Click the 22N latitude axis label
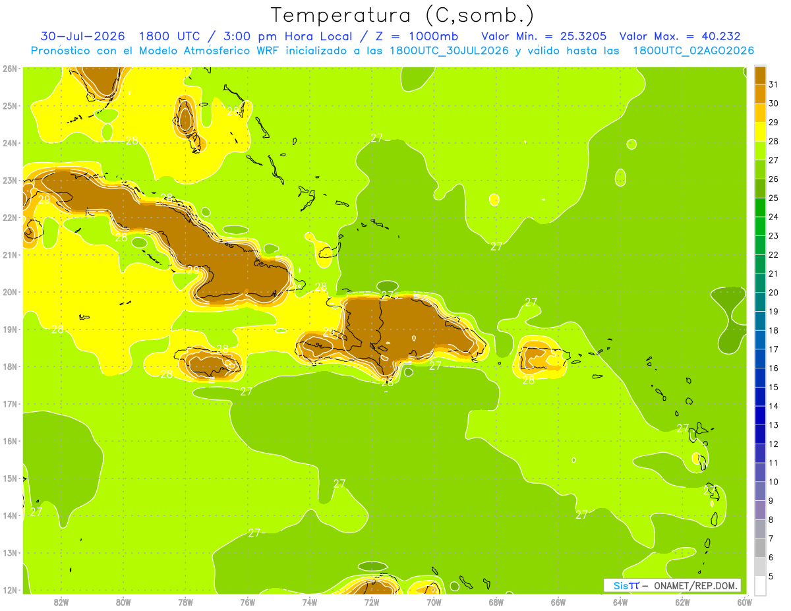The image size is (791, 611). [x=10, y=218]
